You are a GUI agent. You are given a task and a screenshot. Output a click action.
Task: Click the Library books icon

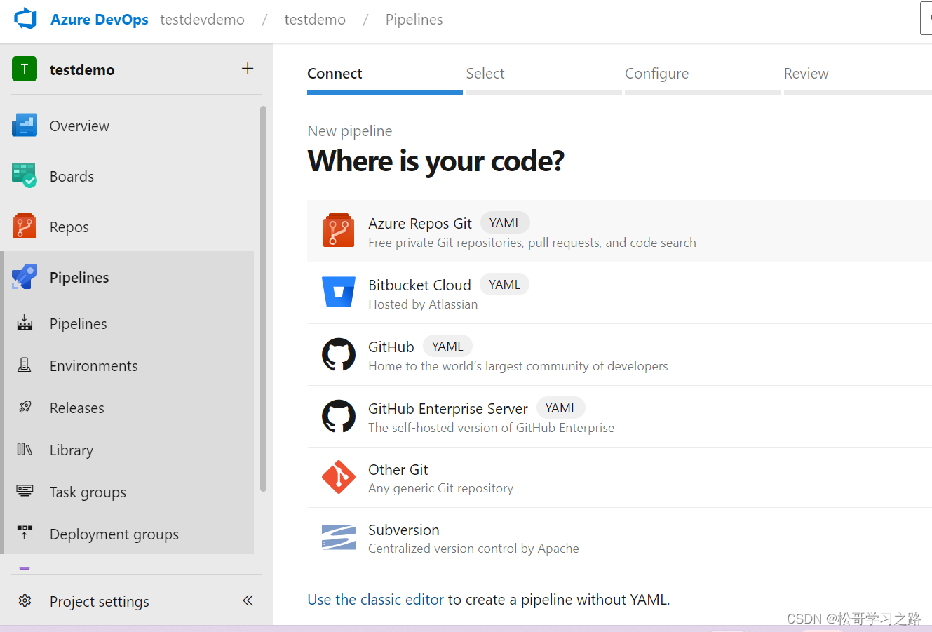pos(25,449)
